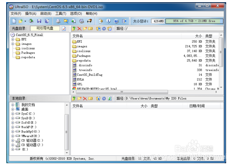Click the blue info properties icon
The width and height of the screenshot is (231, 165).
coord(109,21)
